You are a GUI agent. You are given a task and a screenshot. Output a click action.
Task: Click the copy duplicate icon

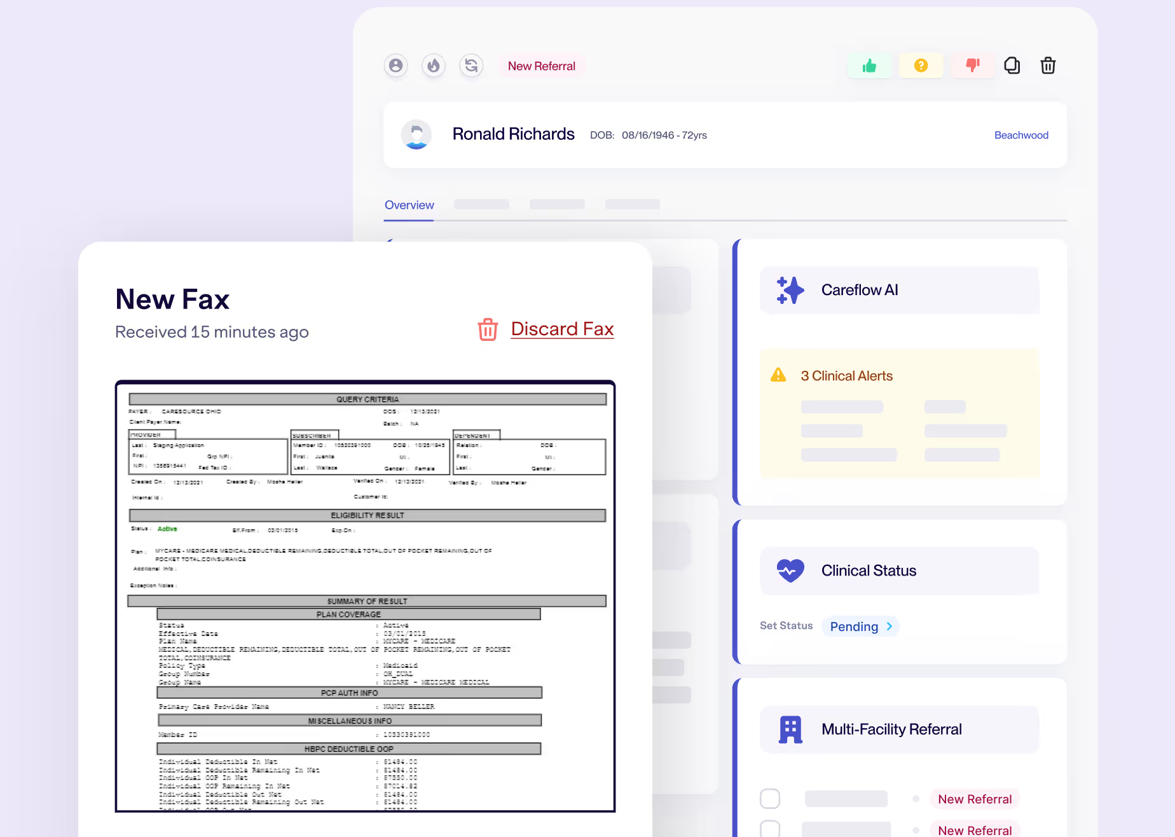coord(1012,66)
